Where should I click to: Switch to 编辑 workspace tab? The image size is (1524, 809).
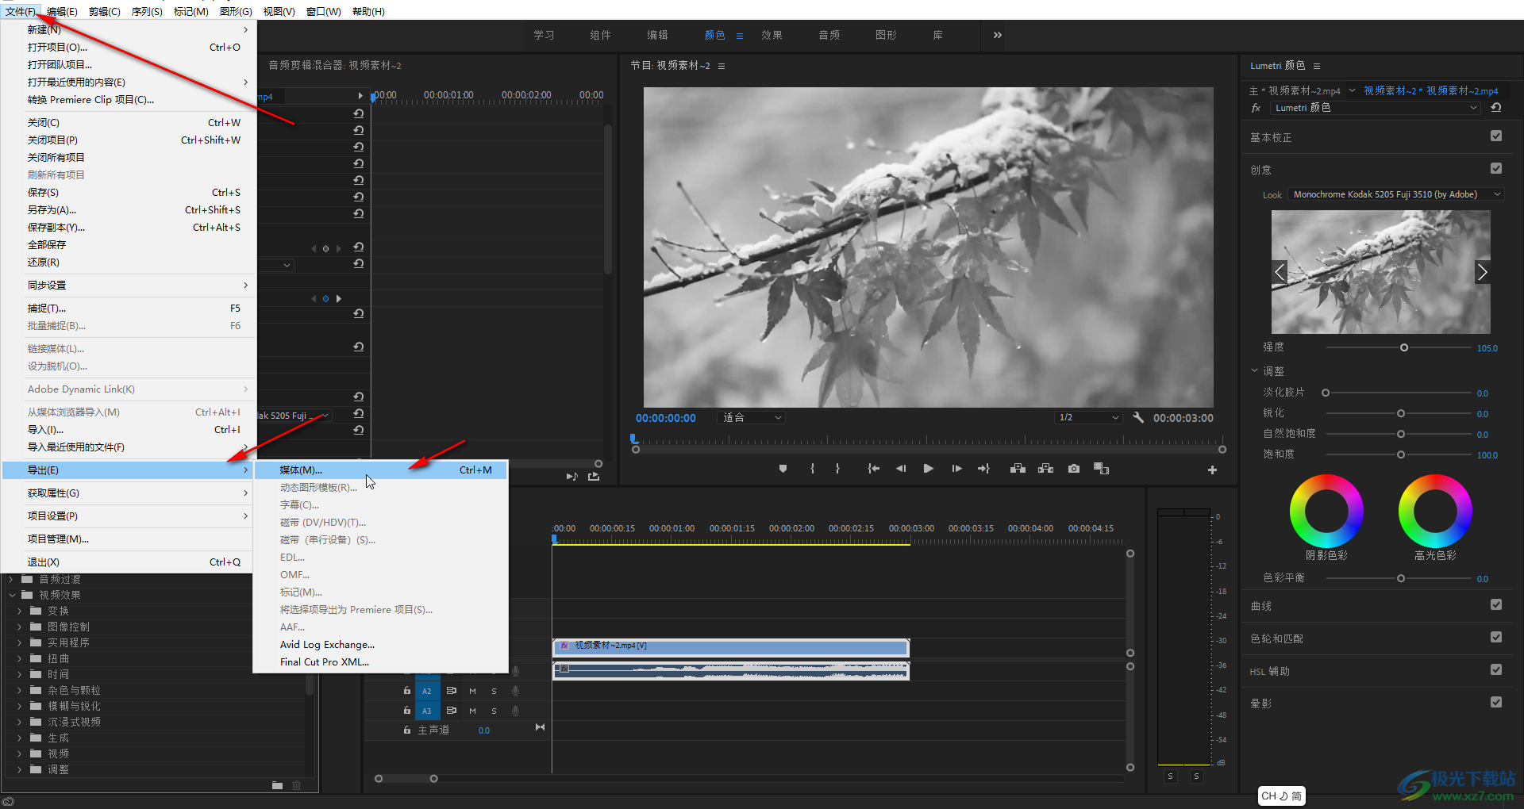click(x=657, y=35)
